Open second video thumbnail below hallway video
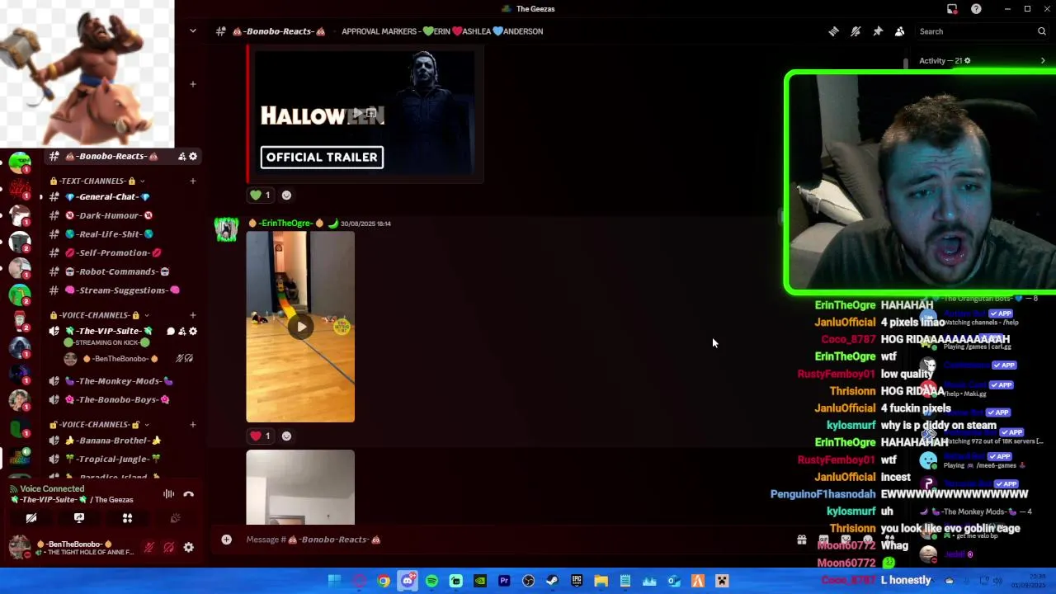The height and width of the screenshot is (594, 1056). [x=300, y=487]
